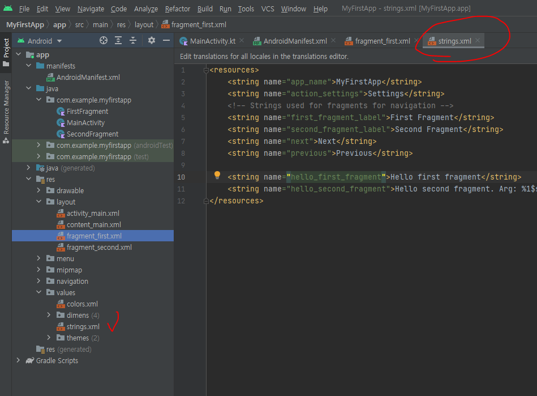Screen dimensions: 537x396
Task: Click MyFirstApp breadcrumb
Action: [x=25, y=25]
